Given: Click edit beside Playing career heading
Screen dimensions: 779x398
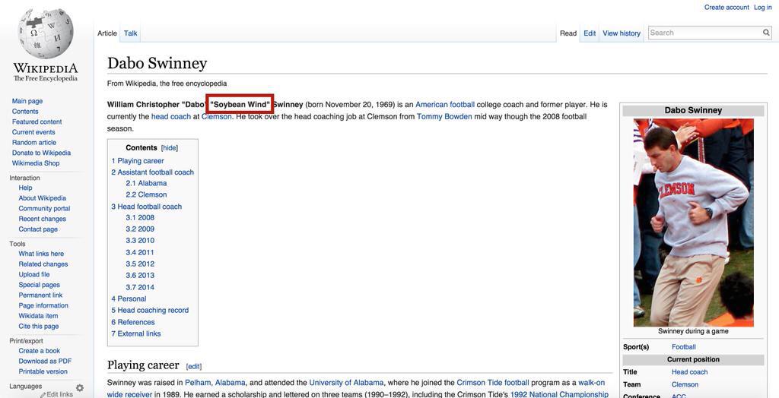Looking at the screenshot, I should tap(194, 367).
